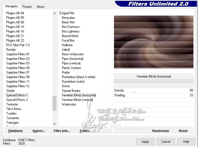Choose the Blur Lightness filter

tap(71, 31)
